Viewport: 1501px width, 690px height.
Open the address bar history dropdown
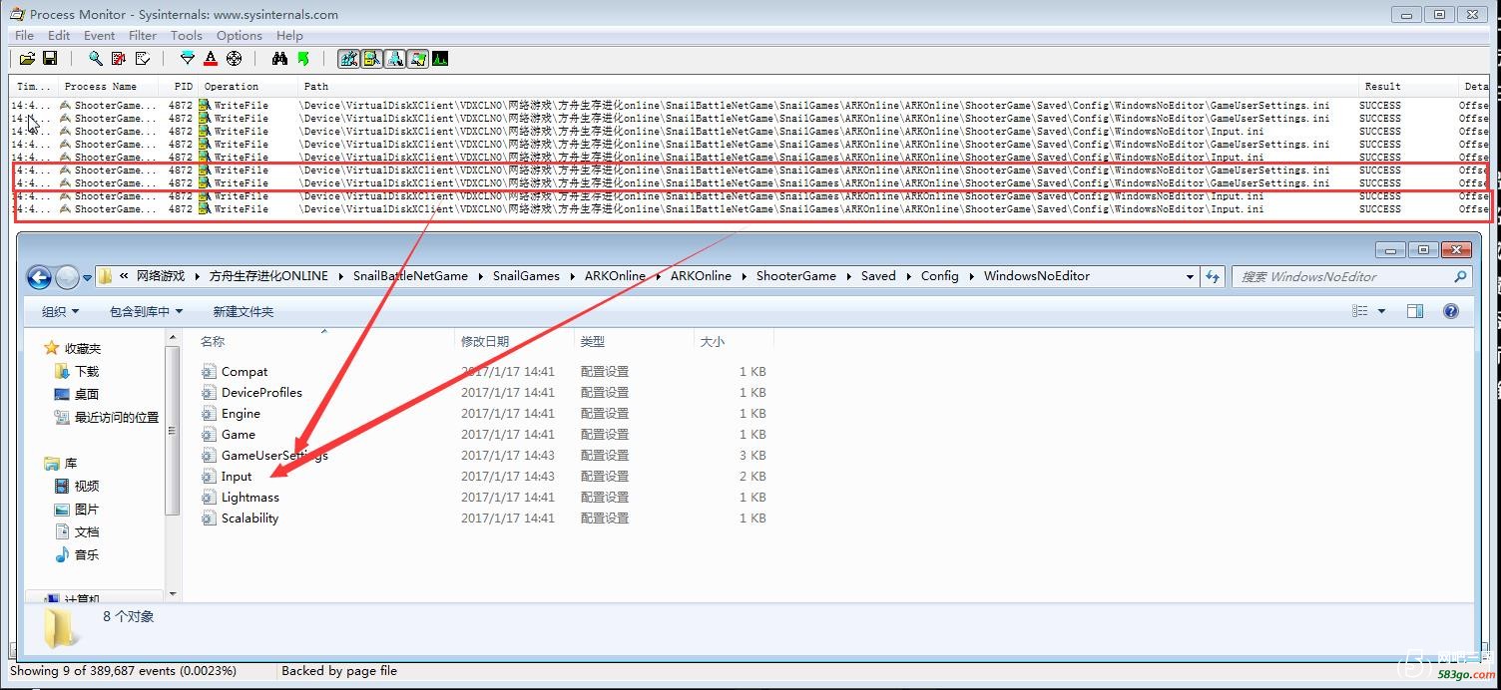click(1190, 276)
